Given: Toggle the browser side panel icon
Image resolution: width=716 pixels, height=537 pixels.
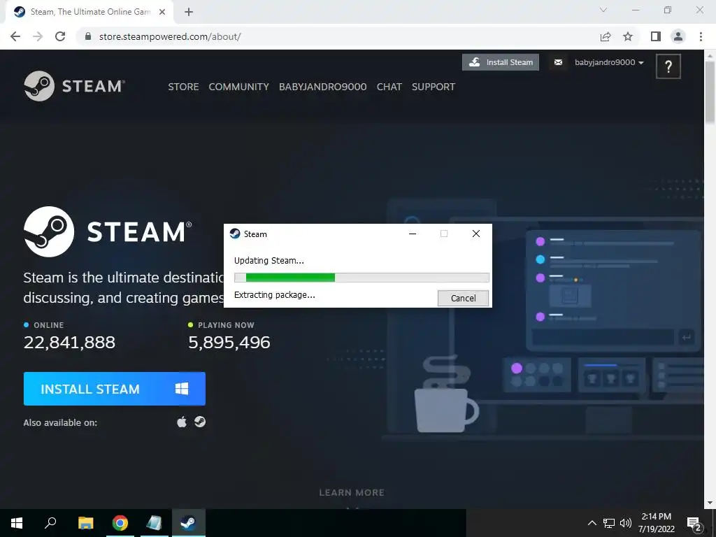Looking at the screenshot, I should coord(656,36).
